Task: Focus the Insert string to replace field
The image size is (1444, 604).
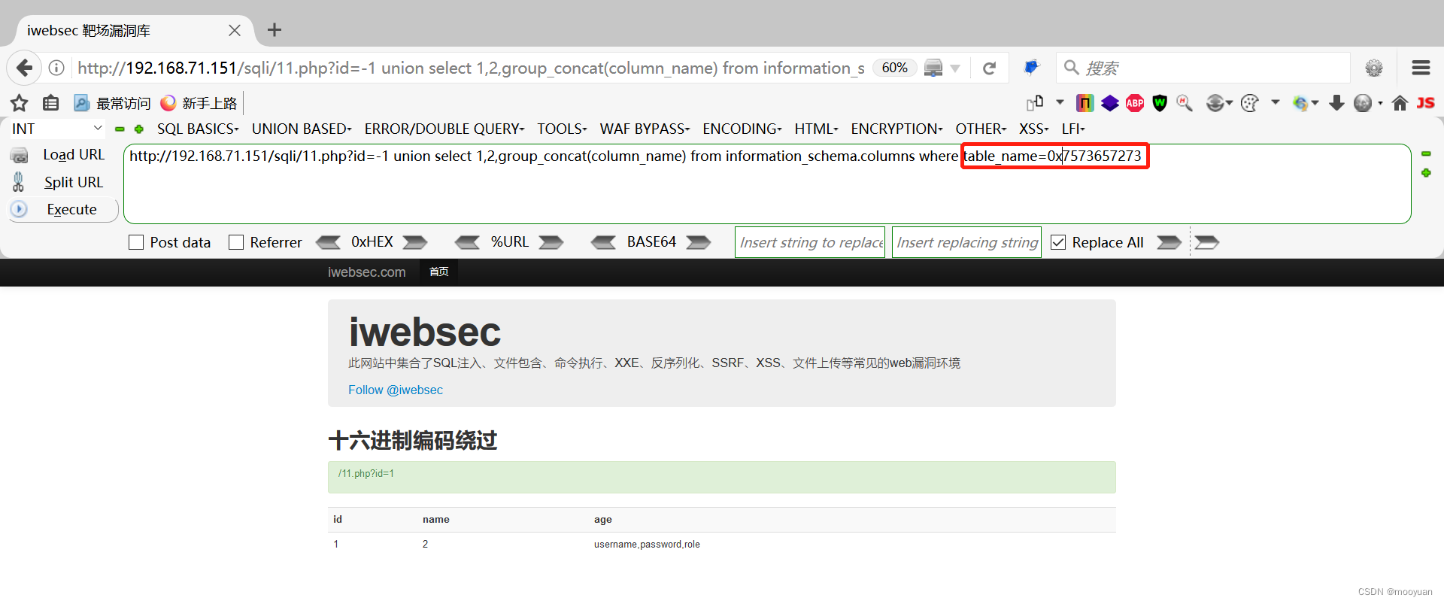Action: click(x=810, y=242)
